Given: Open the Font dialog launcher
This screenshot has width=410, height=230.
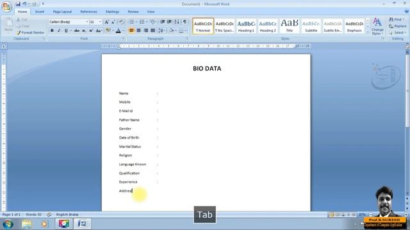Looking at the screenshot, I should [x=123, y=38].
